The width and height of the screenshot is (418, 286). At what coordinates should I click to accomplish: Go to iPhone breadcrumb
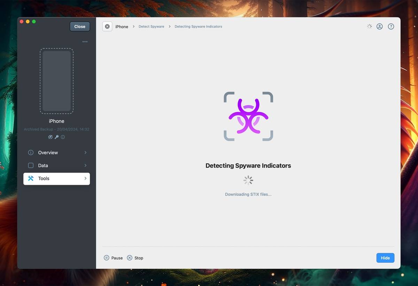click(122, 26)
